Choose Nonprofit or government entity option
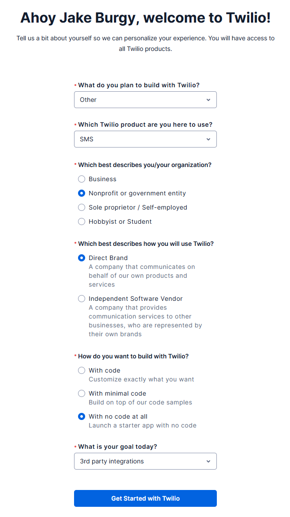Image resolution: width=290 pixels, height=517 pixels. [x=82, y=193]
